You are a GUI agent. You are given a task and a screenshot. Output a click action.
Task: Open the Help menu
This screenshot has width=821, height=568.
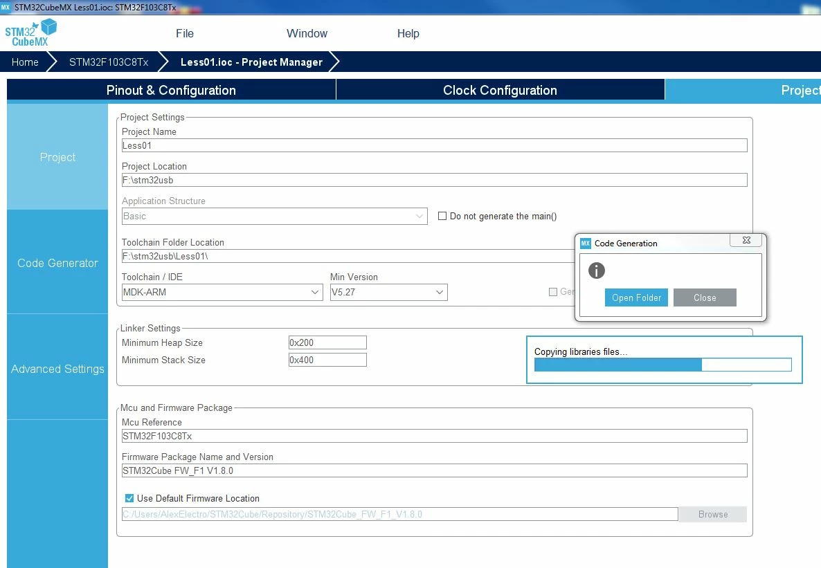click(x=408, y=33)
